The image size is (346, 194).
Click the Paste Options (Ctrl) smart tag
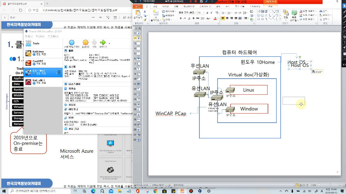pyautogui.click(x=317, y=72)
